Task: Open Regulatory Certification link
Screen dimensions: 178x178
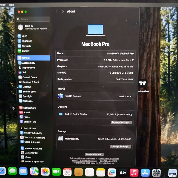Action: 109,159
